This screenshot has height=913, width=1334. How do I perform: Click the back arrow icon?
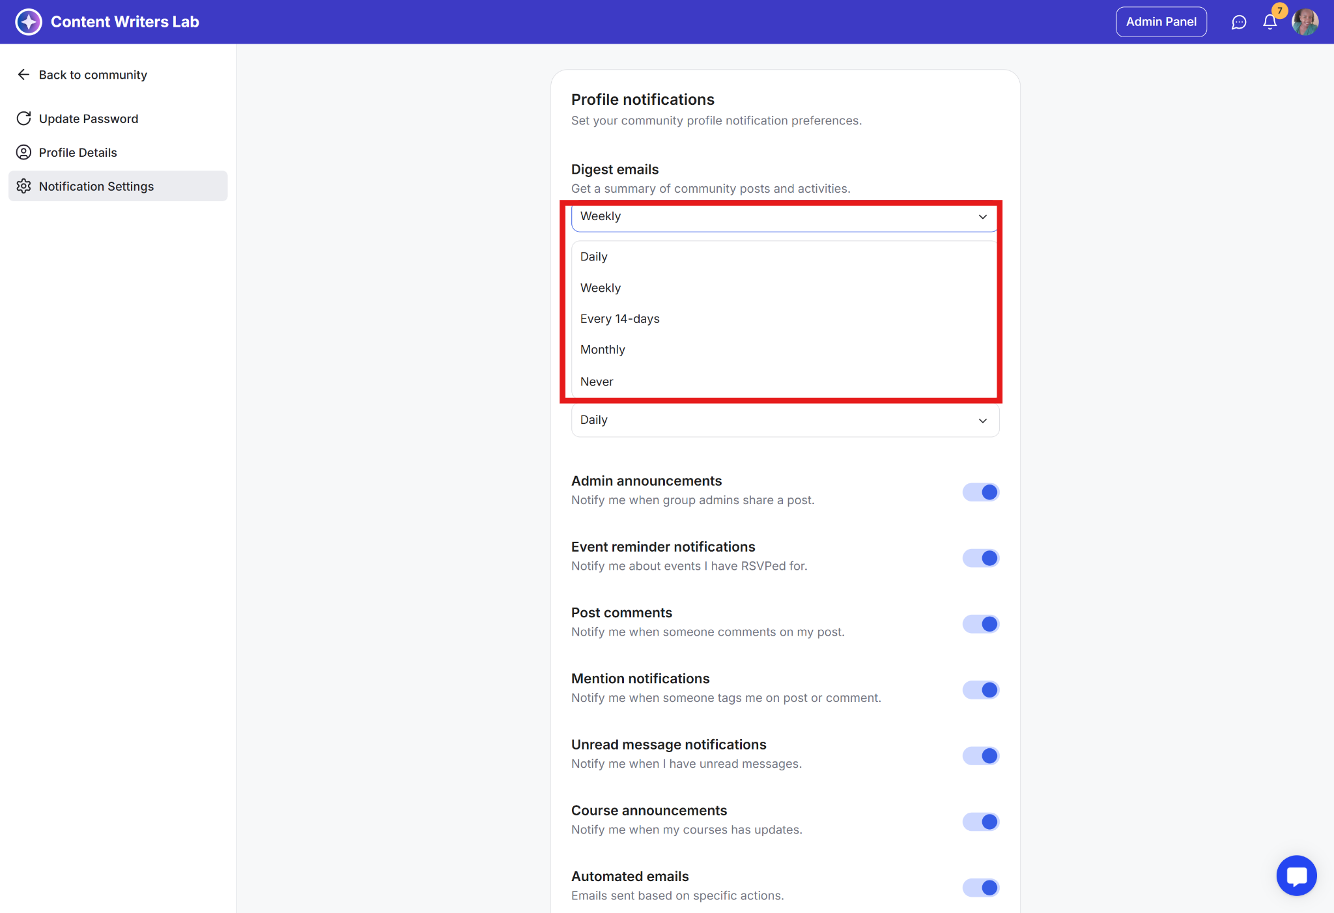tap(23, 75)
